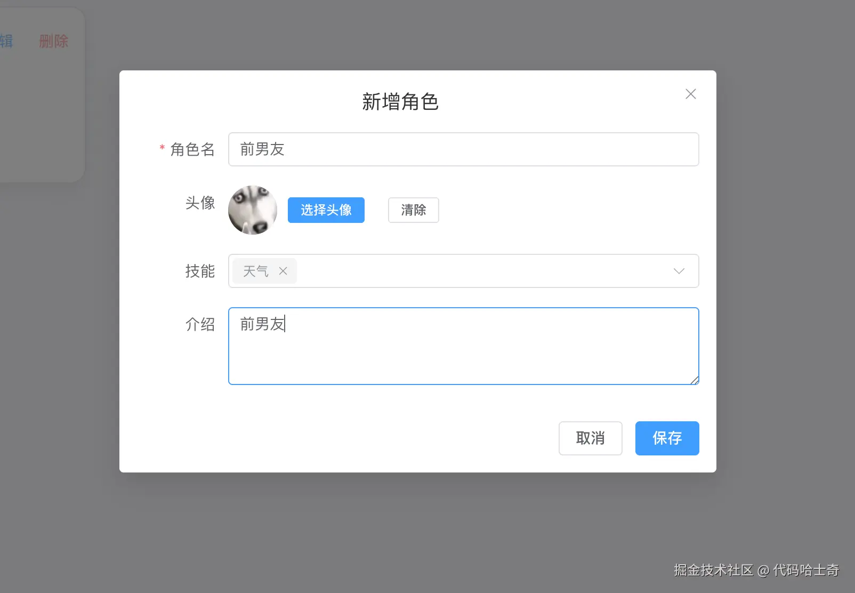Select the 天气 tag in the skills field

tap(255, 271)
